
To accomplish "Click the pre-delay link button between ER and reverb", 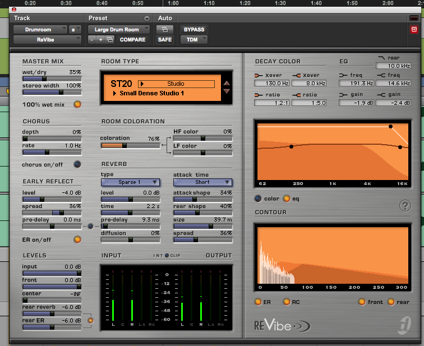I will 91,226.
